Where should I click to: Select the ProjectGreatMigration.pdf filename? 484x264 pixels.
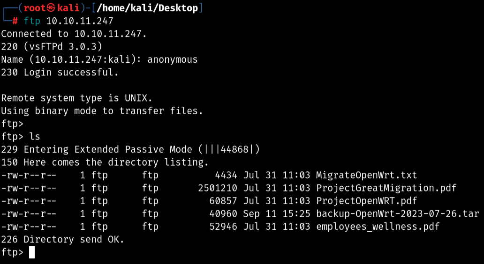tap(386, 188)
